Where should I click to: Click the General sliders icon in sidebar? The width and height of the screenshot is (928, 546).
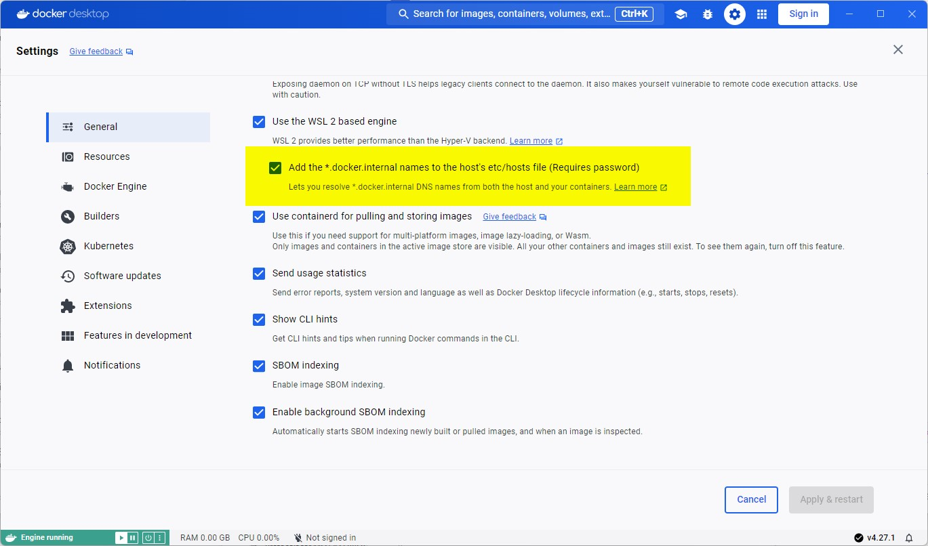pos(68,127)
